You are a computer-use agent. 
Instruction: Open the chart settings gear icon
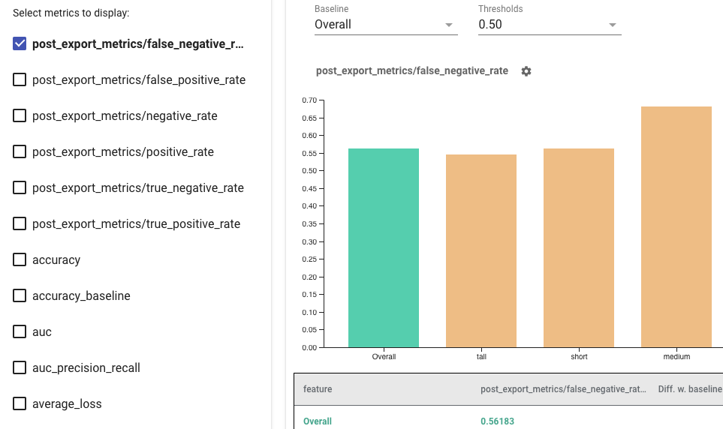pyautogui.click(x=526, y=71)
